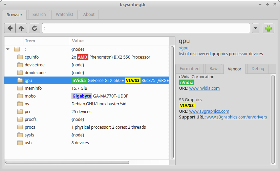Click the devicetree folder icon
The image size is (280, 171).
click(x=20, y=65)
